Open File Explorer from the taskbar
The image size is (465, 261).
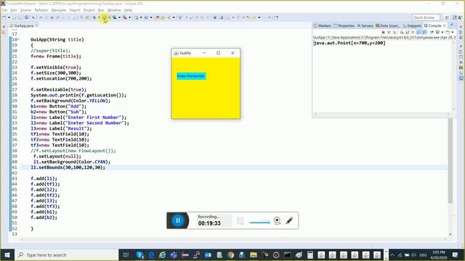coord(254,254)
